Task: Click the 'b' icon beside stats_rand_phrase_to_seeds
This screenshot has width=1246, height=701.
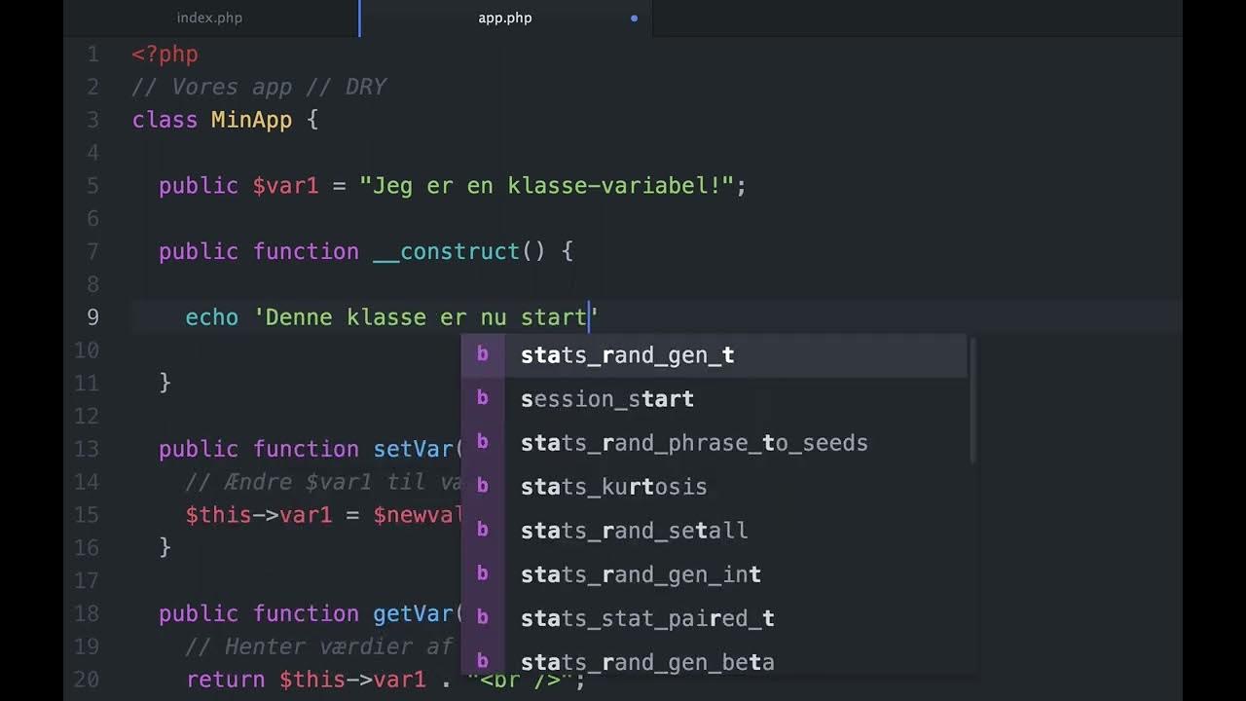Action: coord(484,442)
